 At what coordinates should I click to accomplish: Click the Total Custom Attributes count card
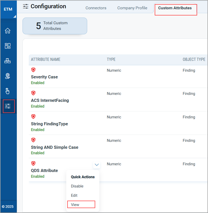(x=55, y=26)
